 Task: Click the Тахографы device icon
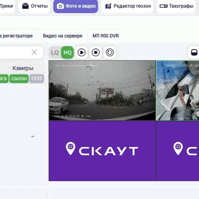point(164,6)
